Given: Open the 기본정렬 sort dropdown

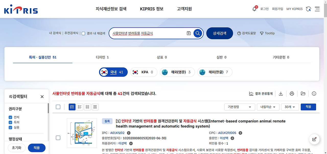Looking at the screenshot, I should coord(239,107).
